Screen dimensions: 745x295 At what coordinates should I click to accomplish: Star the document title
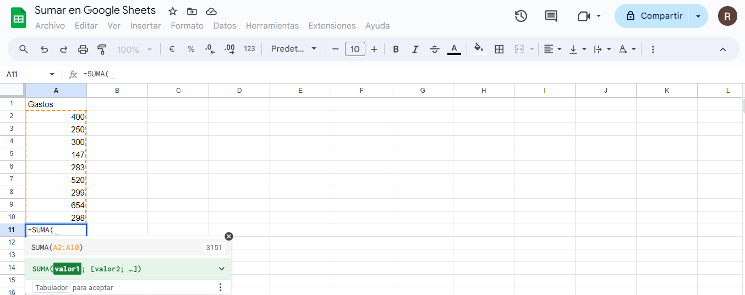click(173, 12)
